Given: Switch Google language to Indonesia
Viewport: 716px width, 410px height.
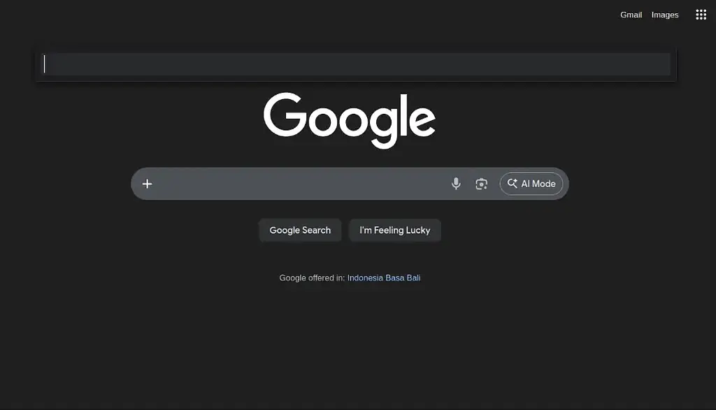Looking at the screenshot, I should click(365, 278).
